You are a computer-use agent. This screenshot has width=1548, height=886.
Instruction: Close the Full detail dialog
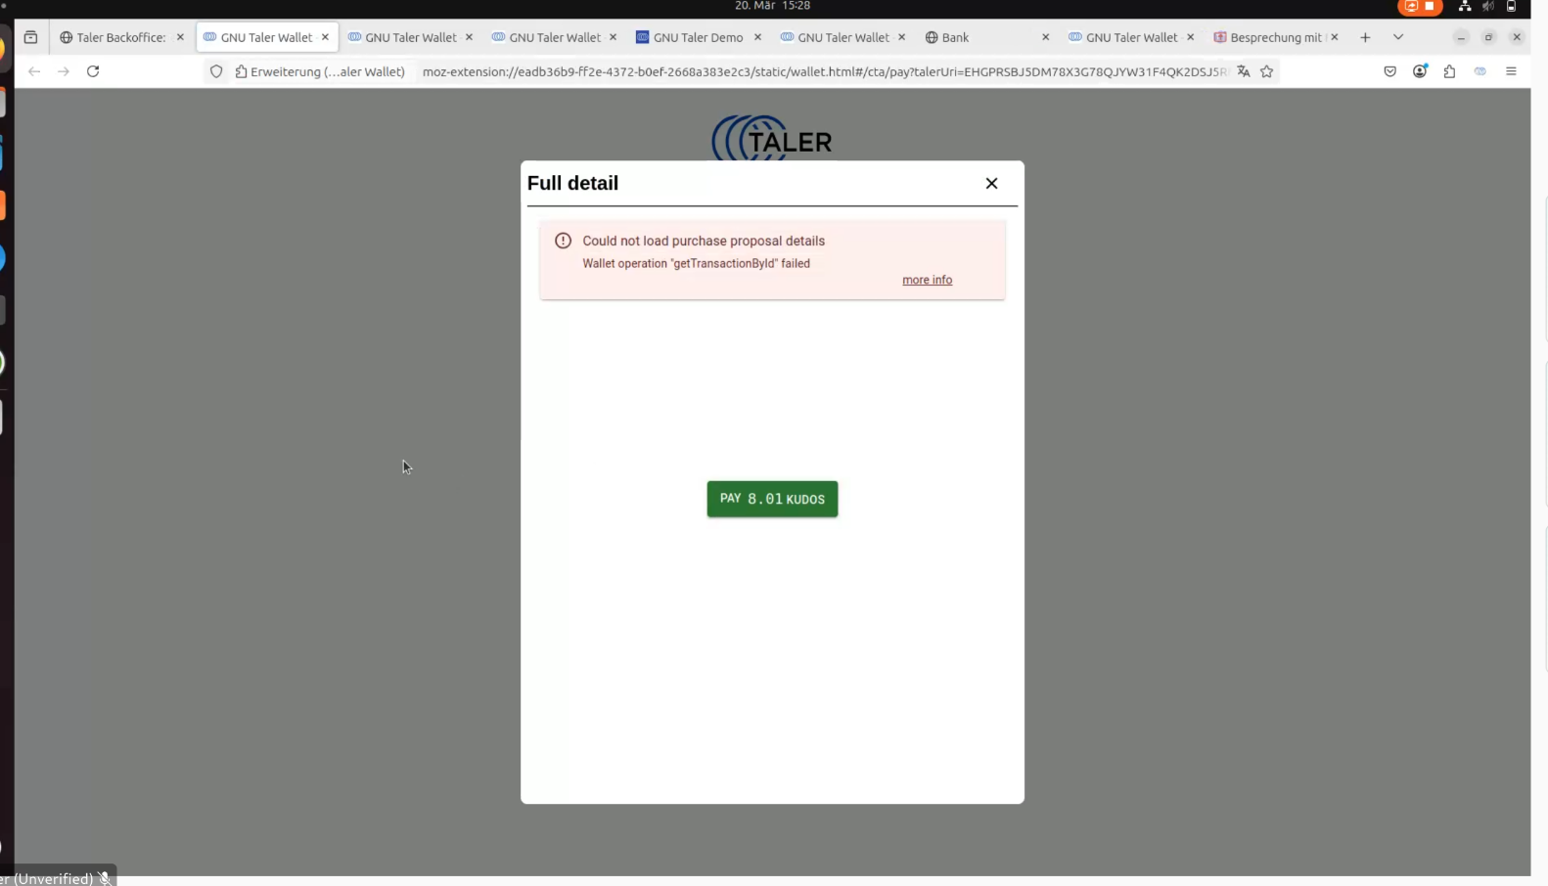[x=991, y=184]
